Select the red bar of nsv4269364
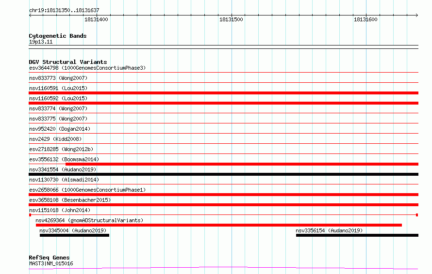The width and height of the screenshot is (432, 274). [219, 225]
